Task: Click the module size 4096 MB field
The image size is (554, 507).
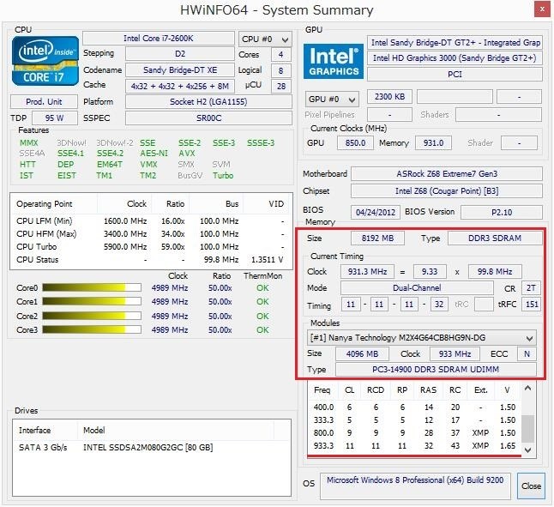Action: (362, 353)
